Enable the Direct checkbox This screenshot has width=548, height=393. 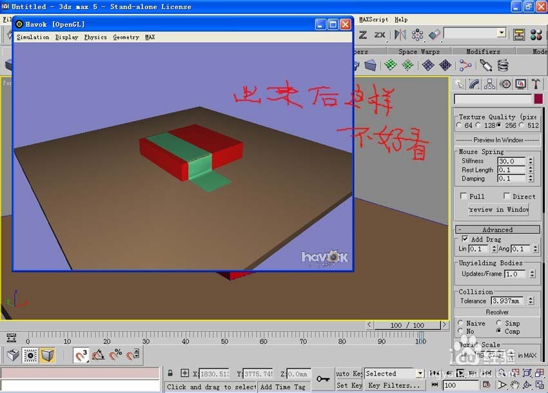click(x=507, y=196)
